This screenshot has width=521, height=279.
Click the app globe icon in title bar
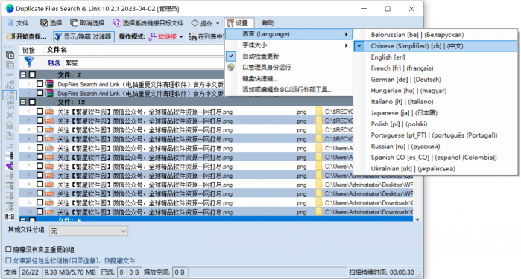click(x=10, y=9)
